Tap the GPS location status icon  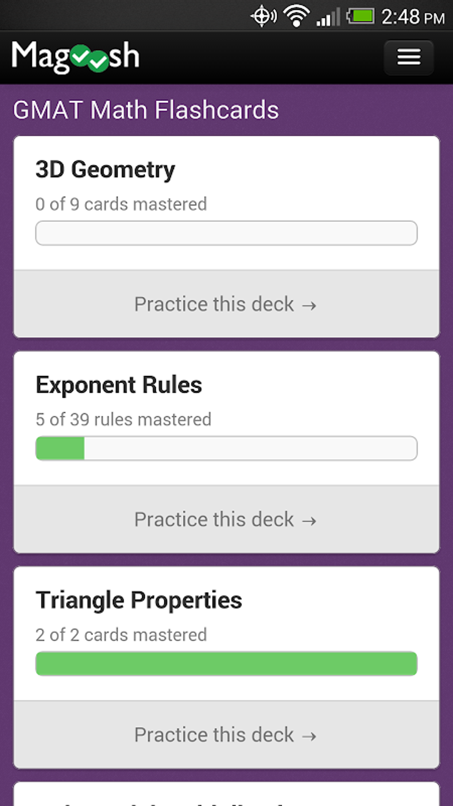(x=263, y=16)
